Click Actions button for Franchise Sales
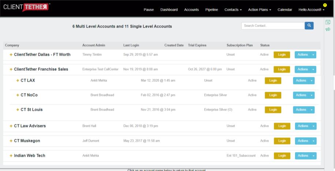 coord(302,69)
